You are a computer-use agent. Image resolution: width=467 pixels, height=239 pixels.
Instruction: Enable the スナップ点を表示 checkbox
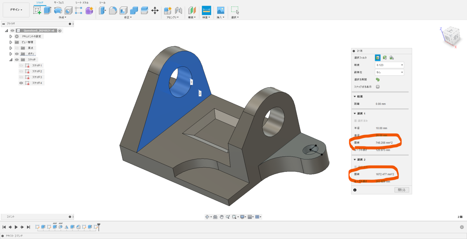[x=377, y=87]
